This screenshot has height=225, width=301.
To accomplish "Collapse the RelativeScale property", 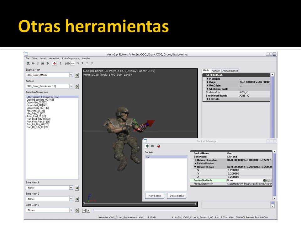I will click(195, 167).
